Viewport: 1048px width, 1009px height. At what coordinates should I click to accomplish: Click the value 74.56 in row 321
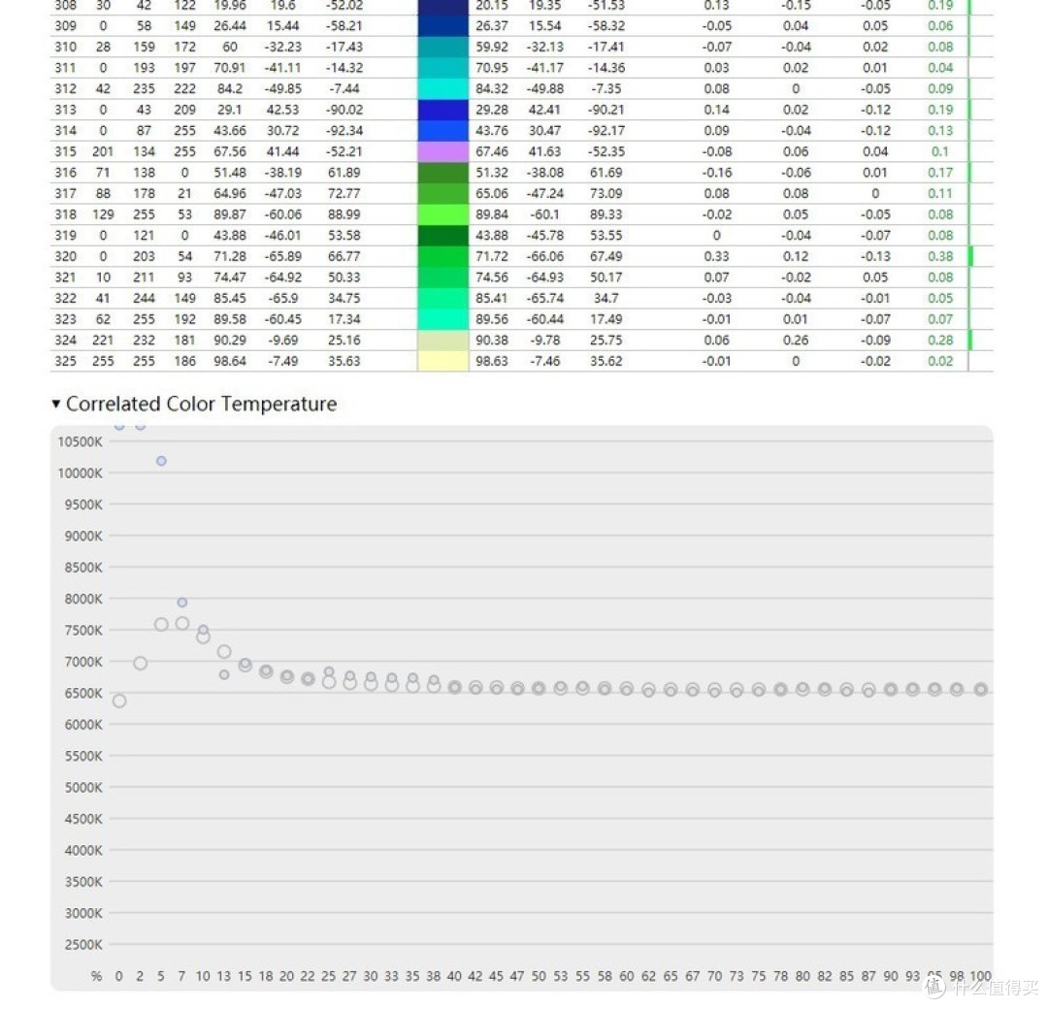pyautogui.click(x=492, y=277)
